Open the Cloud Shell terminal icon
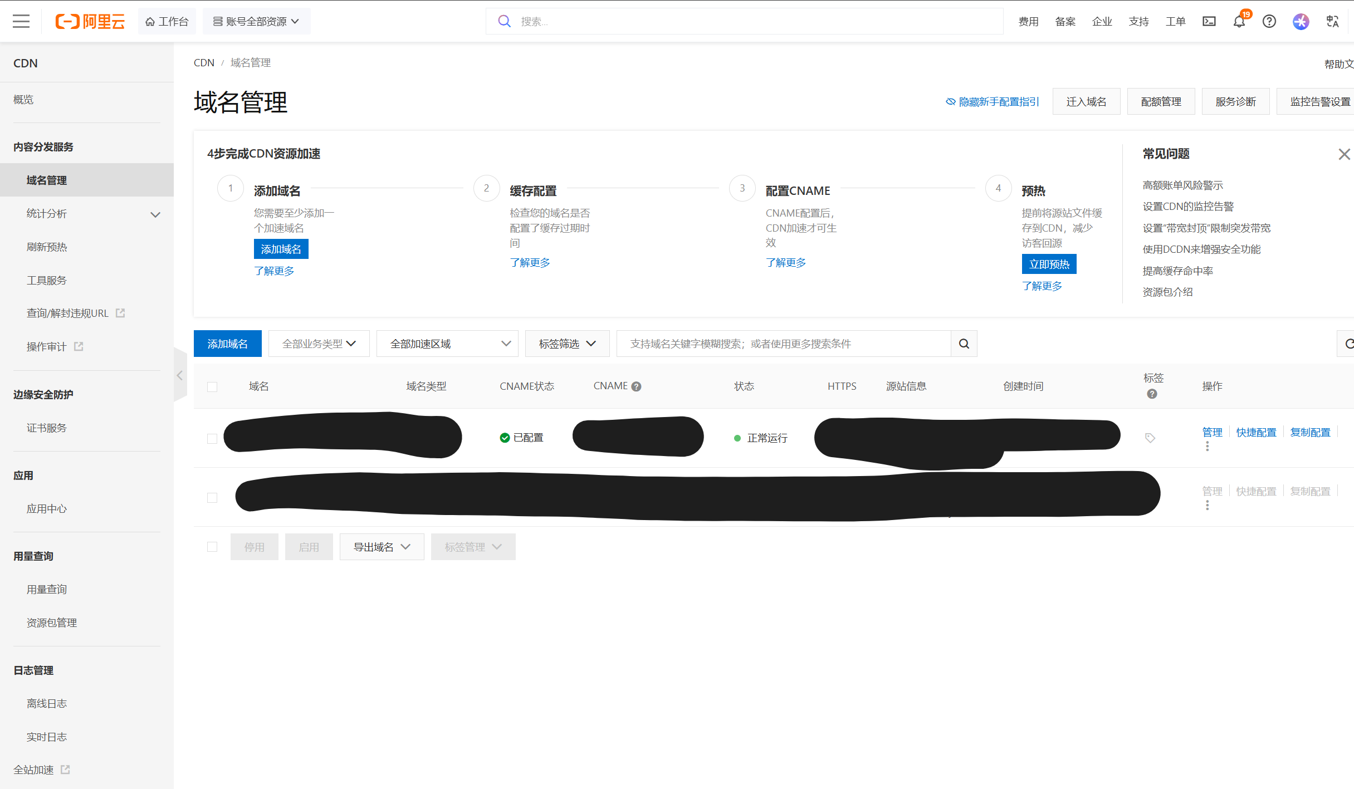The height and width of the screenshot is (789, 1354). pyautogui.click(x=1209, y=22)
